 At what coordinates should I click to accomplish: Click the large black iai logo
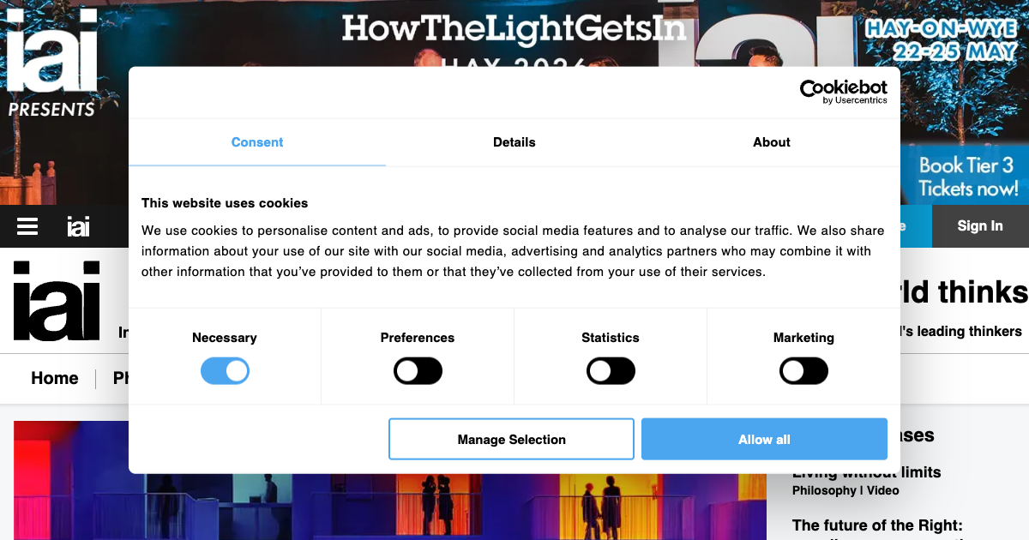pyautogui.click(x=57, y=300)
